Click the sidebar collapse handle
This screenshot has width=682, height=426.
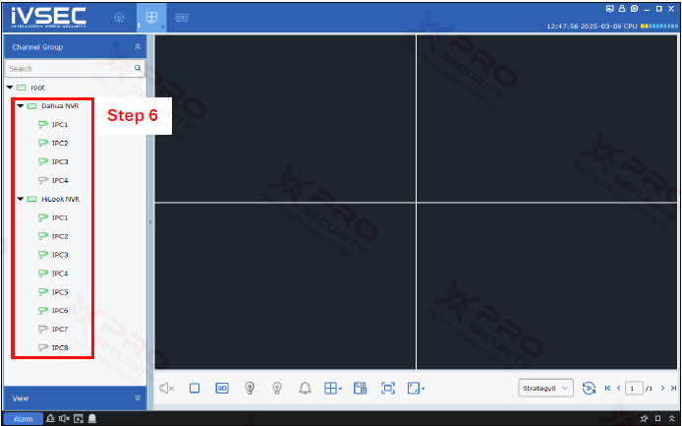tap(150, 222)
